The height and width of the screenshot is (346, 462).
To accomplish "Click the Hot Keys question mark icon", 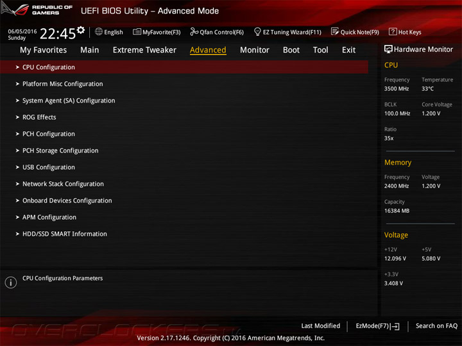I will [x=393, y=32].
